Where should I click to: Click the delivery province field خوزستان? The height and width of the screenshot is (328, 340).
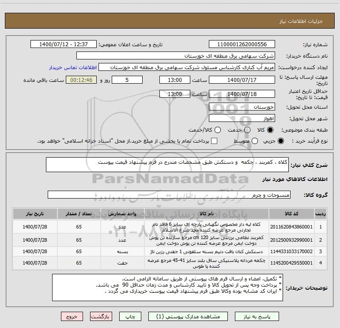[x=242, y=107]
